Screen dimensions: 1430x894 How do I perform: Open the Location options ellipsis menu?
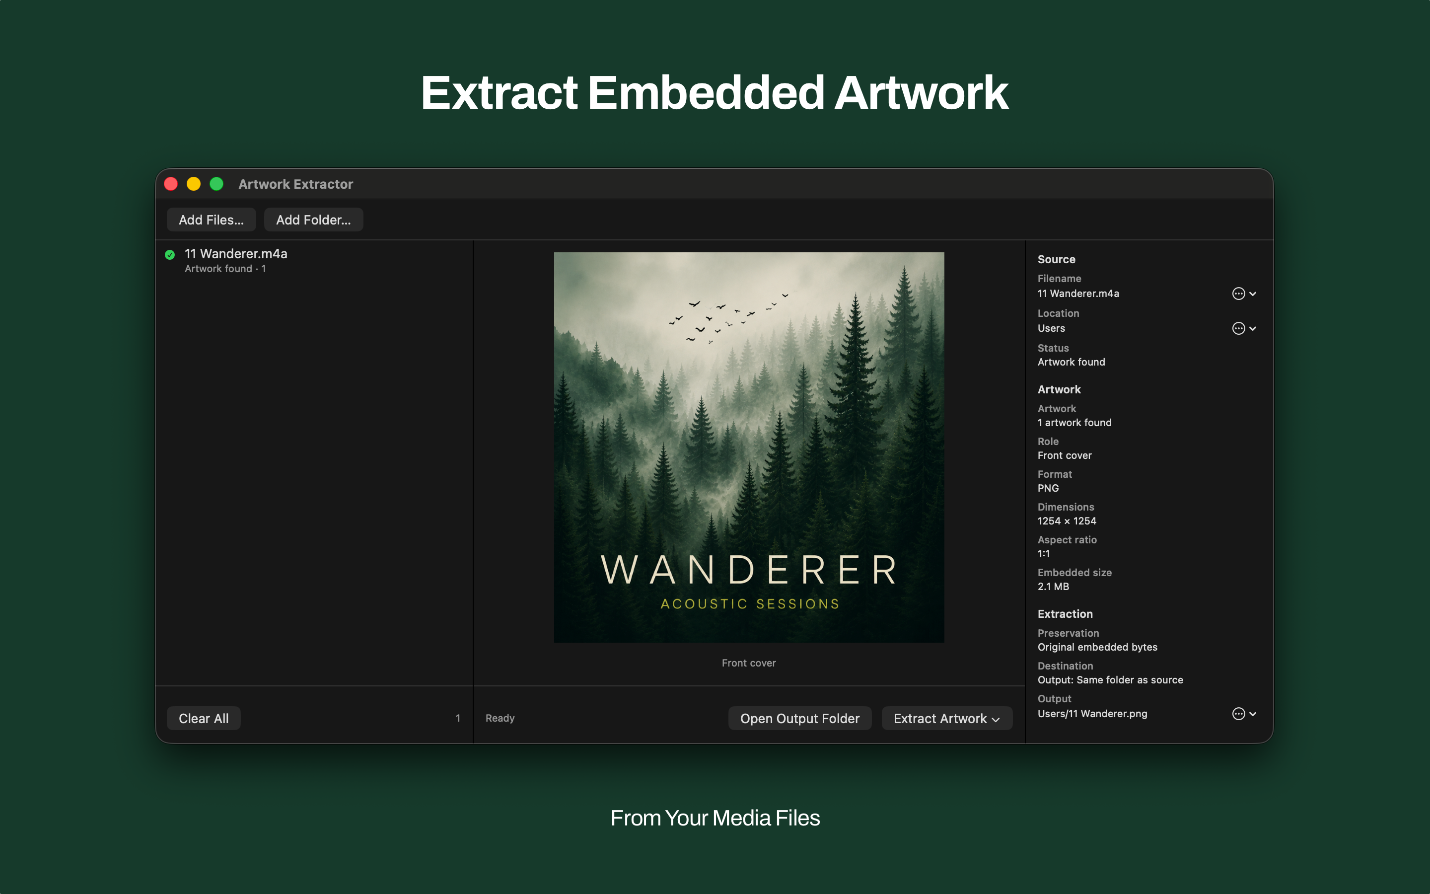pyautogui.click(x=1244, y=328)
